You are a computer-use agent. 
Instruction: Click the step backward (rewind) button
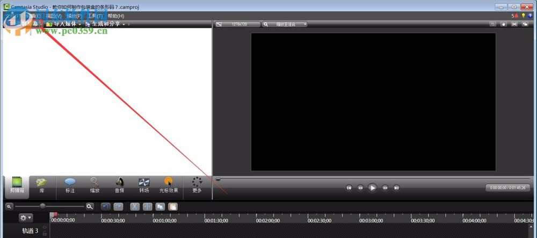click(x=360, y=187)
